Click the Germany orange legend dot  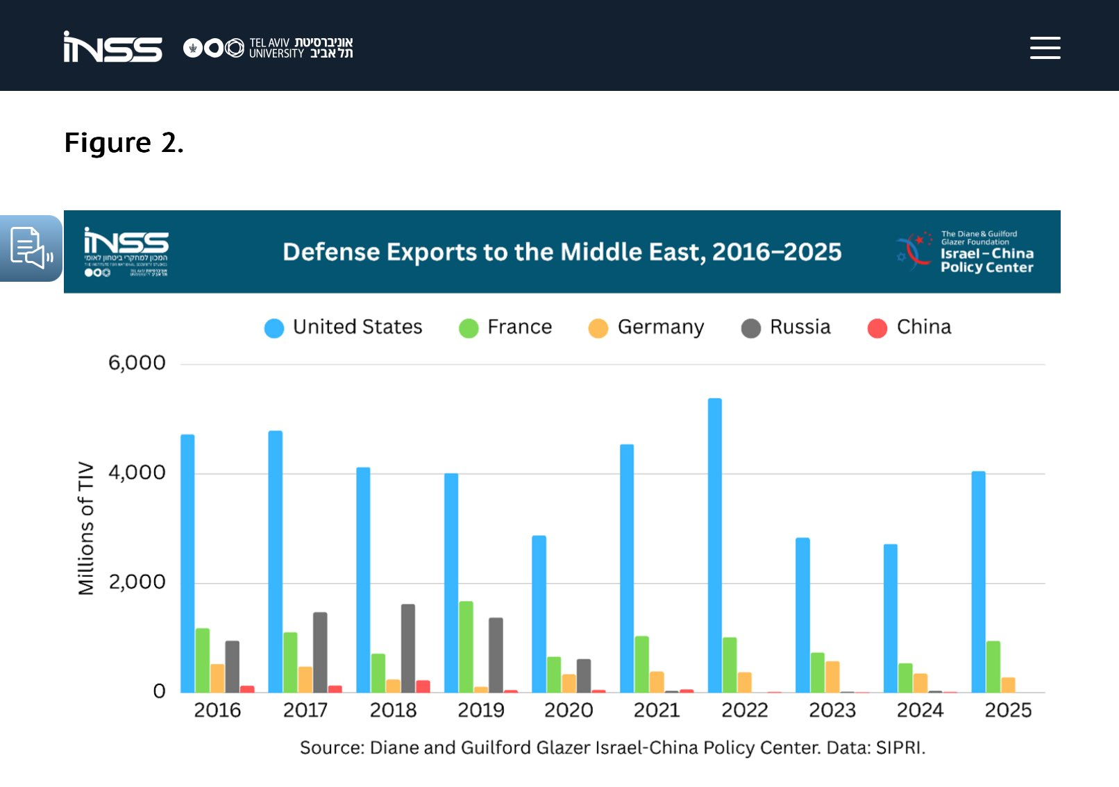[x=598, y=328]
